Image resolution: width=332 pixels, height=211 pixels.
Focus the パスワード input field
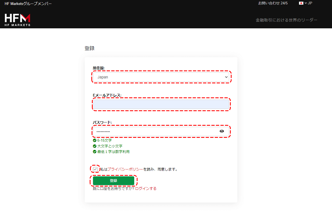coord(161,131)
